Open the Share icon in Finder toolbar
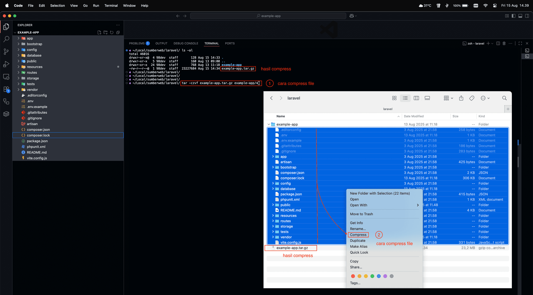The height and width of the screenshot is (295, 533). 461,98
